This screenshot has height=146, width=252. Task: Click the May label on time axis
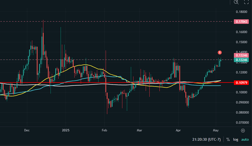tap(216, 130)
